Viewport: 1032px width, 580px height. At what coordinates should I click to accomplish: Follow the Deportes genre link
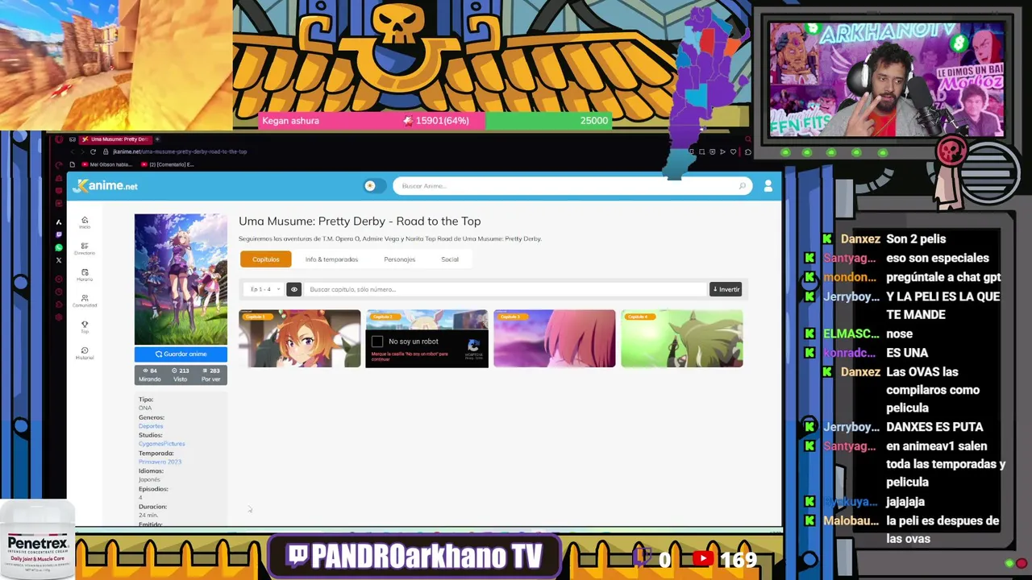[x=151, y=426]
